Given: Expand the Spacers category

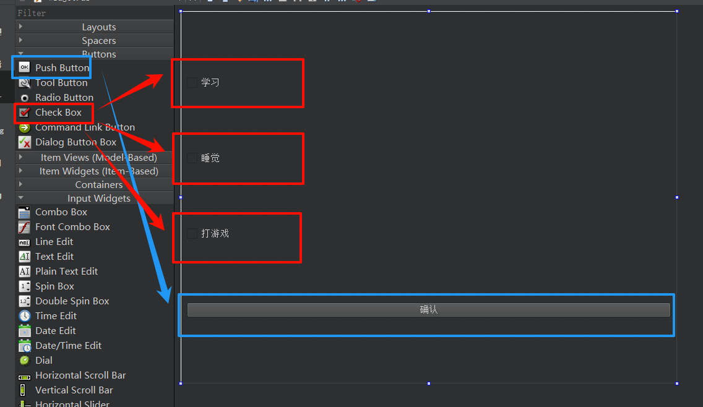Looking at the screenshot, I should click(20, 40).
